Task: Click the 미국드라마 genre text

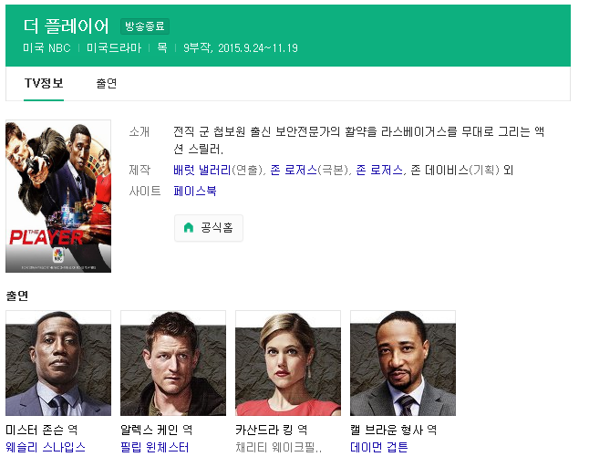Action: tap(114, 48)
